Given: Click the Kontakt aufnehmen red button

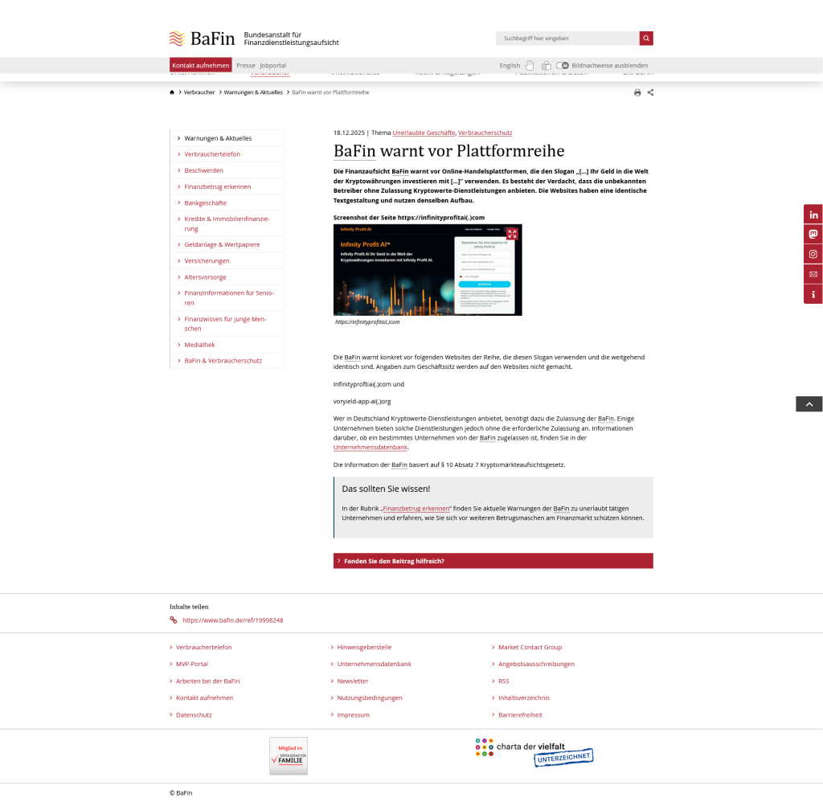Looking at the screenshot, I should pos(200,65).
